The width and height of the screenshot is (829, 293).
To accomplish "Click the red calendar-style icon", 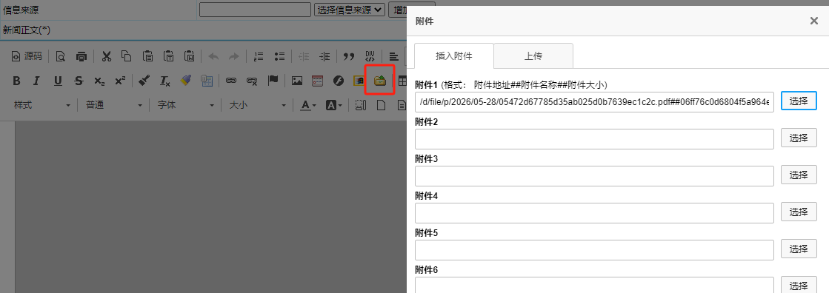I will [x=317, y=81].
